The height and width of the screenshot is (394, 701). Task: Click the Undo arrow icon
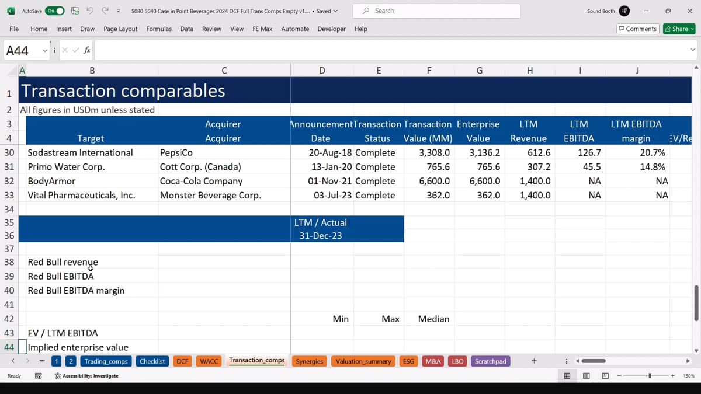(90, 11)
